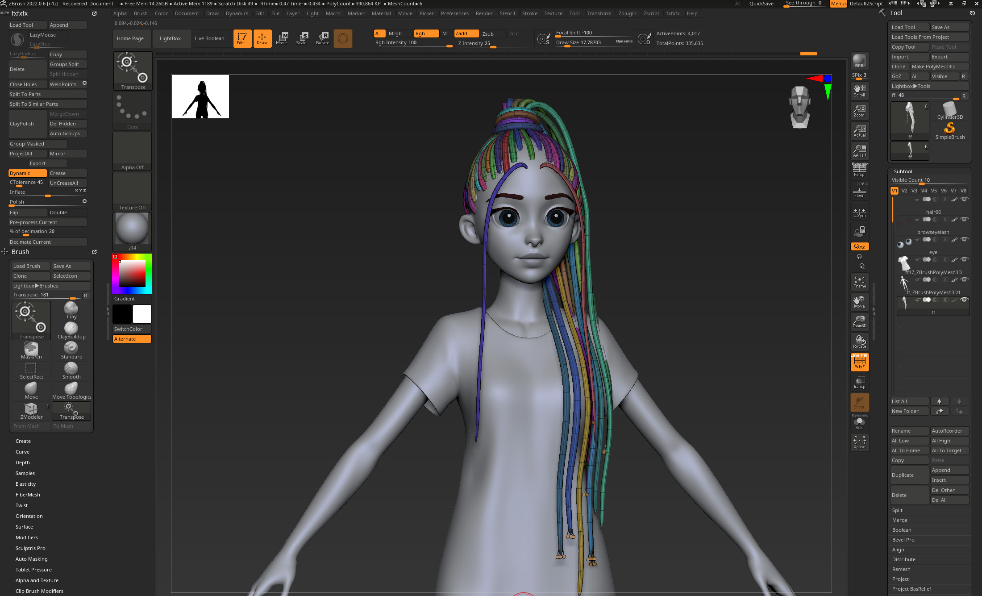Activate Draw mode button
This screenshot has height=596, width=982.
[x=262, y=38]
